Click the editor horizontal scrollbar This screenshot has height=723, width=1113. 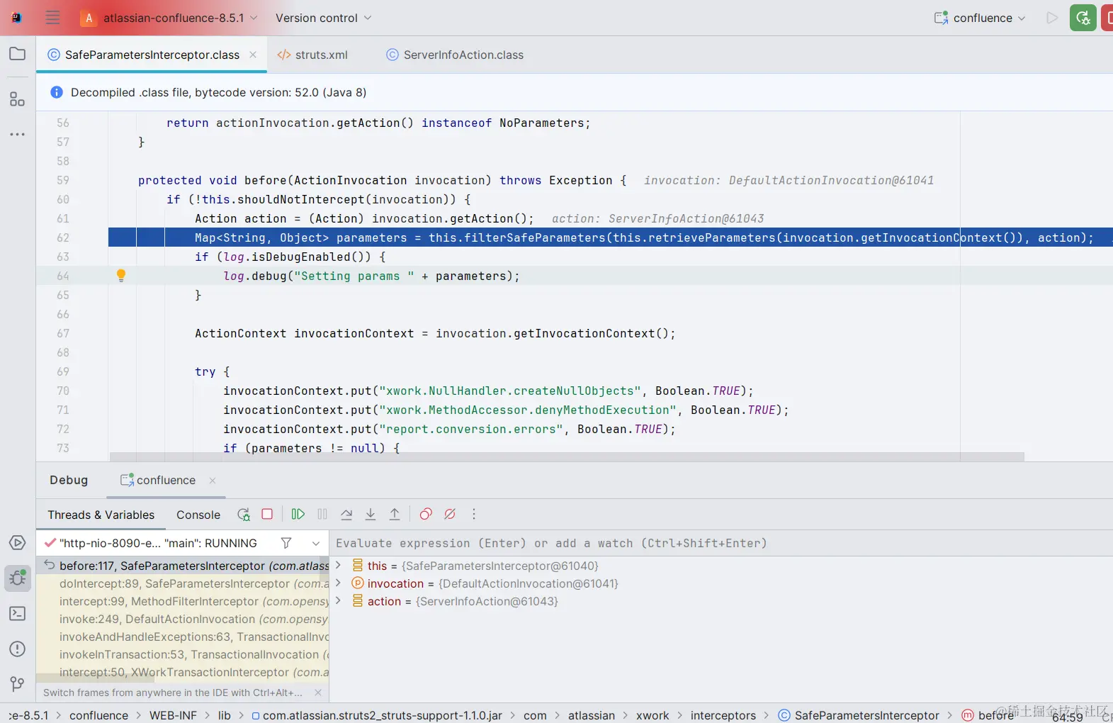pyautogui.click(x=567, y=456)
